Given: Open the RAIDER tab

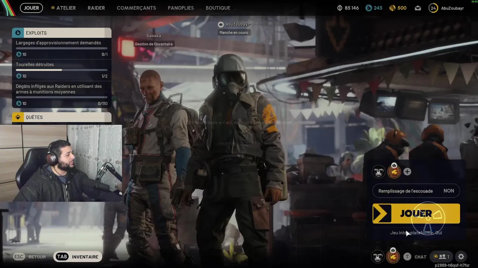Looking at the screenshot, I should (x=96, y=8).
